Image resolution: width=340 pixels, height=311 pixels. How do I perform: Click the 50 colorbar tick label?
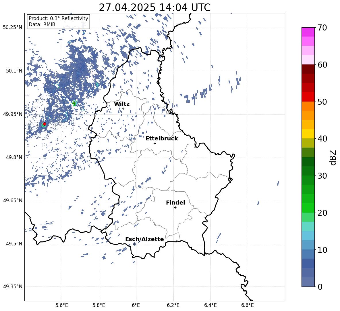pos(322,102)
